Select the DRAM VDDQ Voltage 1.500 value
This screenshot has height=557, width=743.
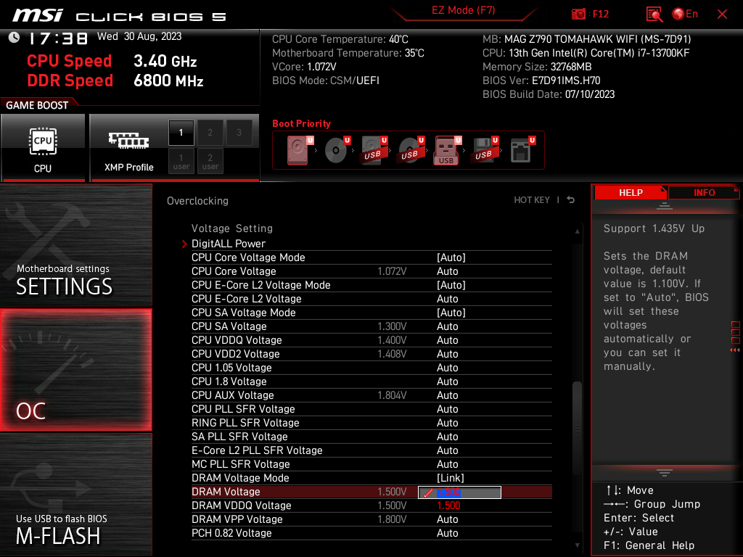[448, 506]
